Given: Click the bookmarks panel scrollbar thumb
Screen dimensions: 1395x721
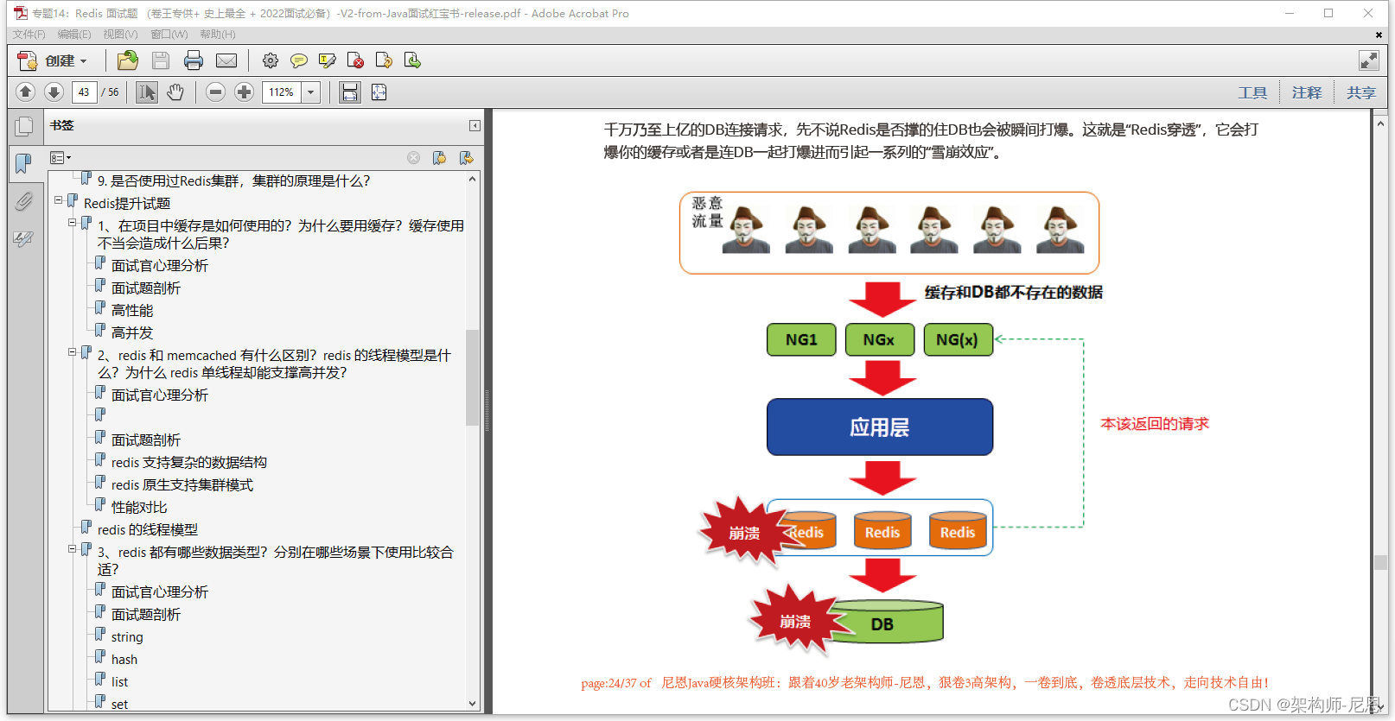Looking at the screenshot, I should coord(472,377).
